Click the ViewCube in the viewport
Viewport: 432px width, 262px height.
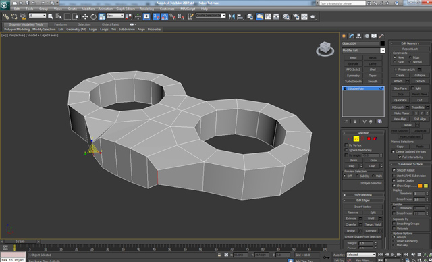[325, 49]
